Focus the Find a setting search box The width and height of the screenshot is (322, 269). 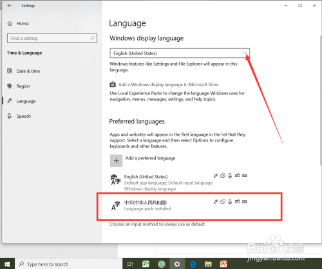point(52,38)
